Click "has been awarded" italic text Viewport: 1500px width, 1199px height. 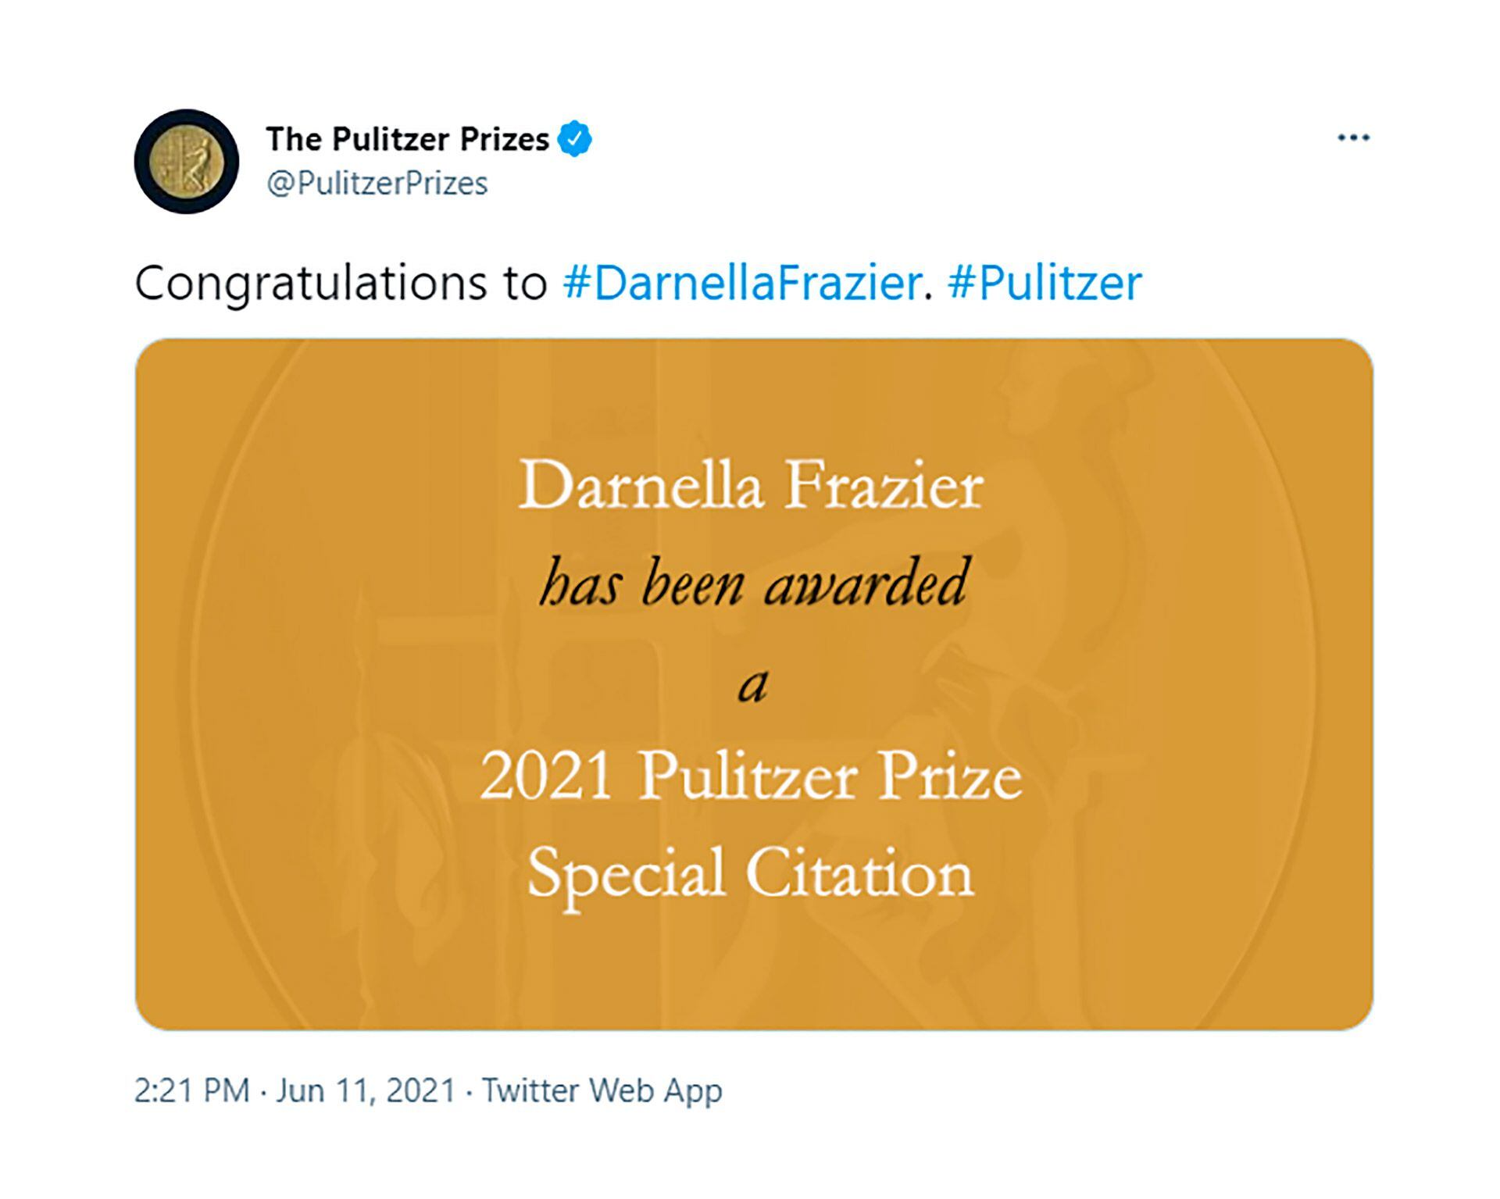[x=753, y=583]
